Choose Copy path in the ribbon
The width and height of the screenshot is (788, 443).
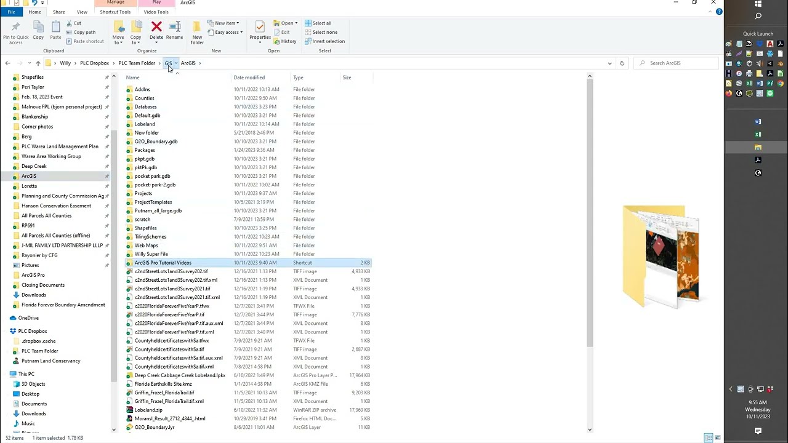[x=81, y=32]
